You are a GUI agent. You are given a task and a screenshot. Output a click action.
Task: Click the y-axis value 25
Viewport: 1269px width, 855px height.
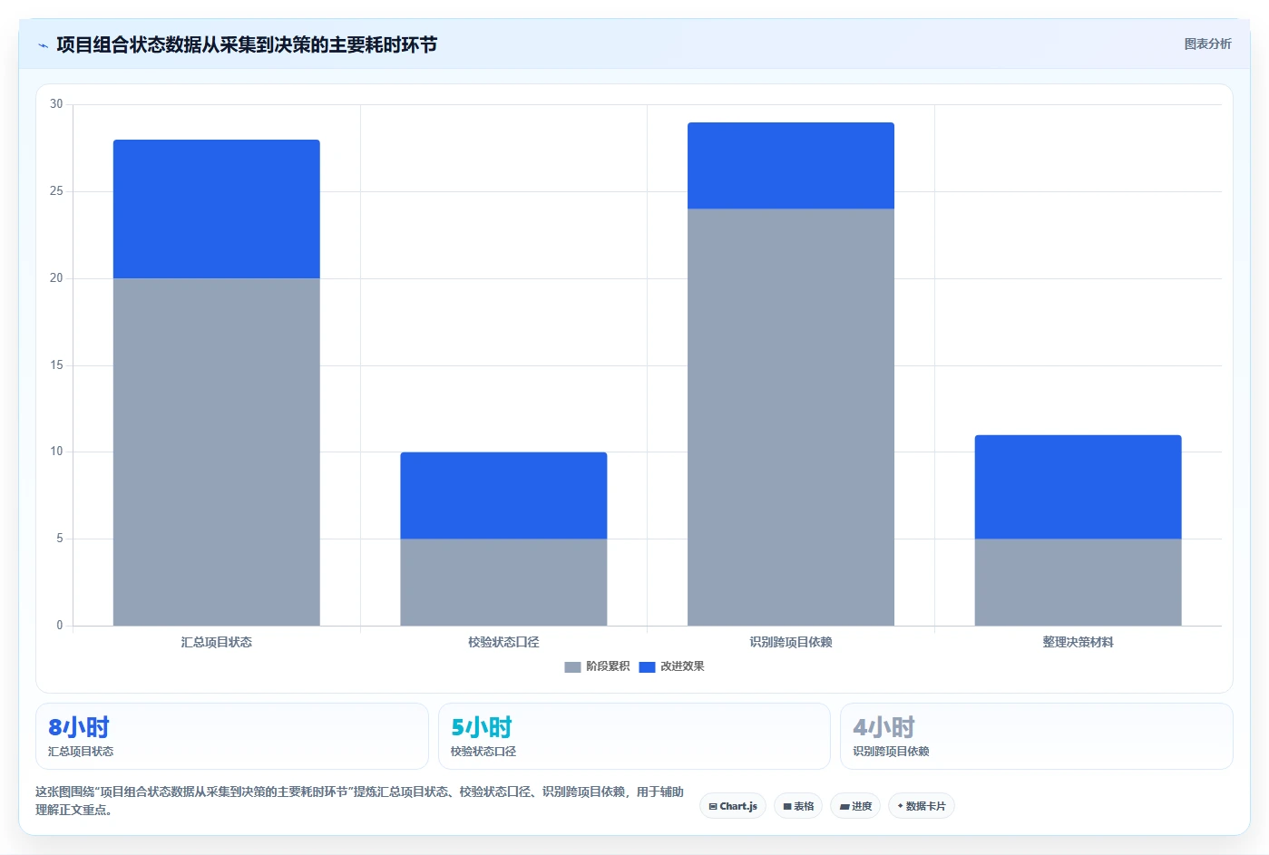(x=56, y=191)
